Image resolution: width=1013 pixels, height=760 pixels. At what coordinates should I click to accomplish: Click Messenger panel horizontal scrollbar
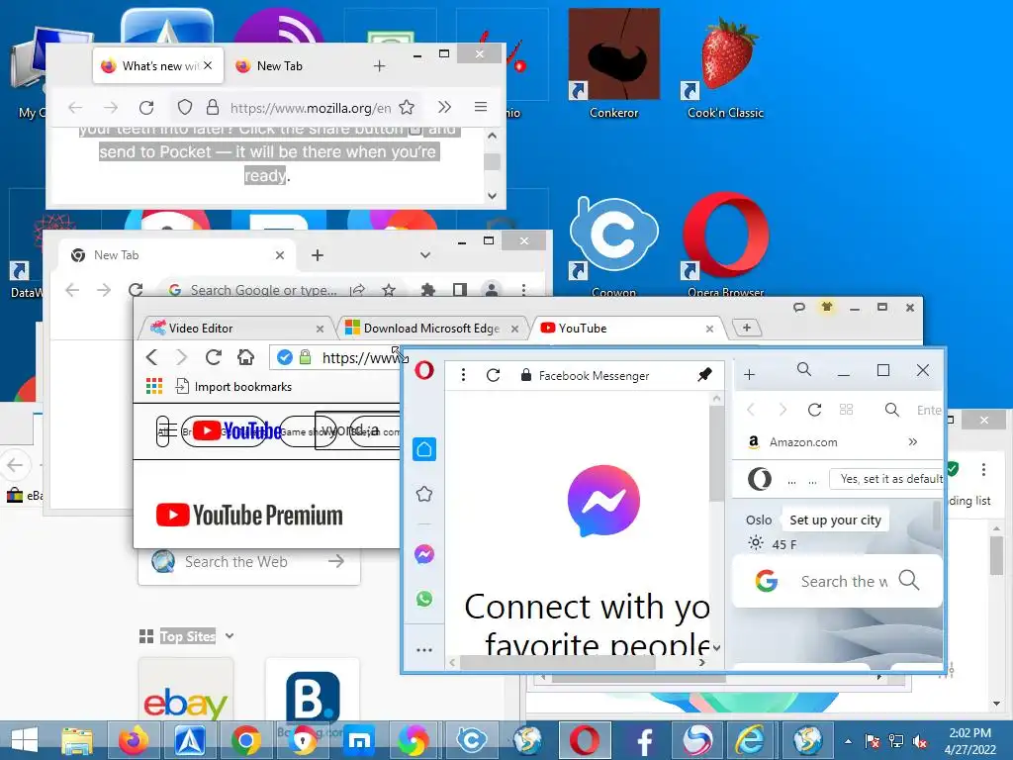tap(558, 662)
